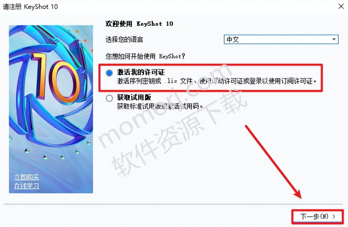
Task: Click the 获取试用版 option label
Action: (x=134, y=97)
